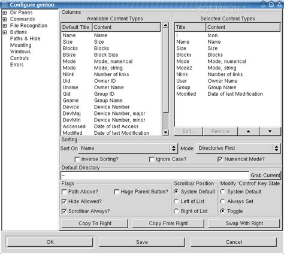Image resolution: width=284 pixels, height=254 pixels.
Task: Select User Owner Name in selected list
Action: [228, 81]
